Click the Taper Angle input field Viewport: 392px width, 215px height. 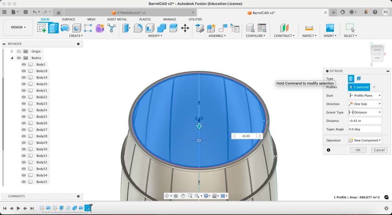tap(364, 129)
